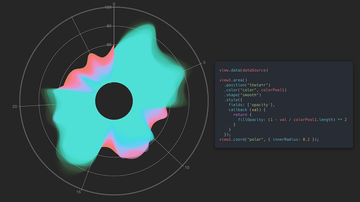
Task: Click the "5" radial axis label
Action: (x=204, y=62)
